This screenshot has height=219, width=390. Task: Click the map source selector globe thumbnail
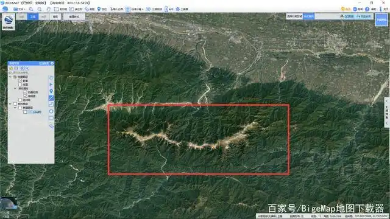point(9,22)
